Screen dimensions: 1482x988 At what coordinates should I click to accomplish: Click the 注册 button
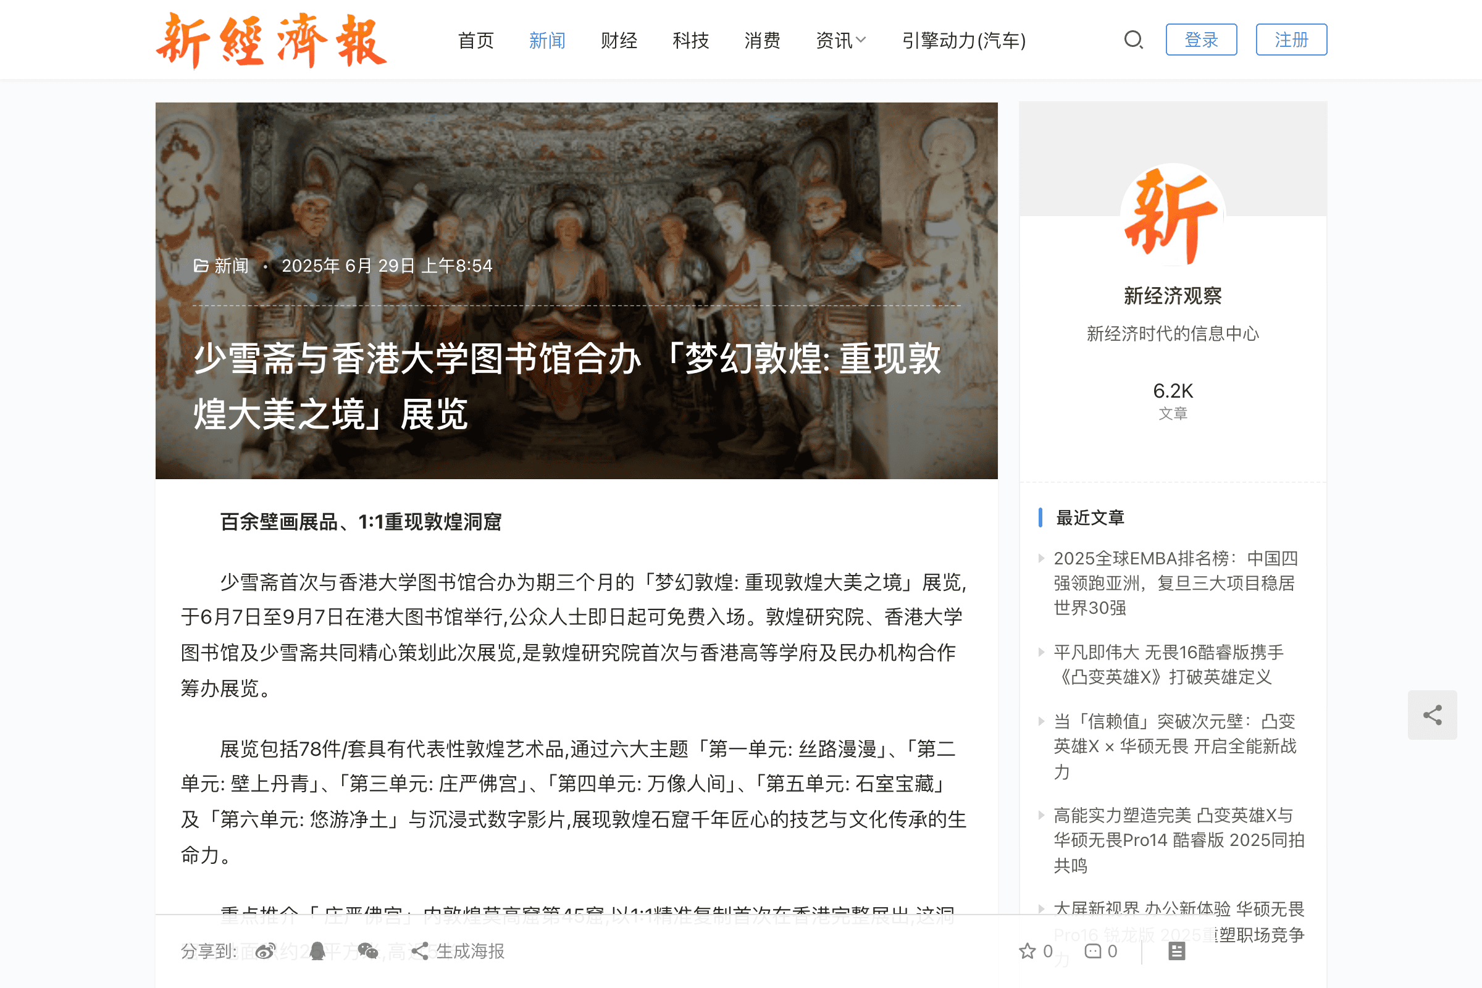point(1291,40)
